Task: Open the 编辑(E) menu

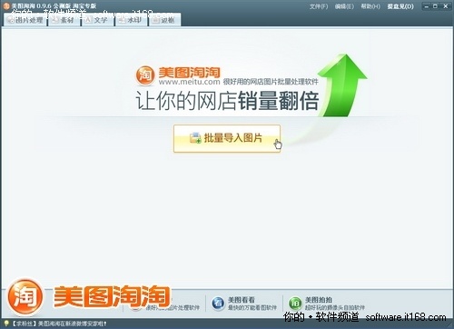Action: point(344,6)
